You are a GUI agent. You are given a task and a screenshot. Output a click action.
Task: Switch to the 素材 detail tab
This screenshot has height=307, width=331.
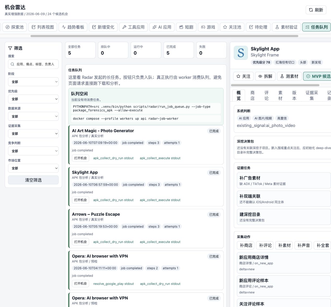tap(280, 95)
